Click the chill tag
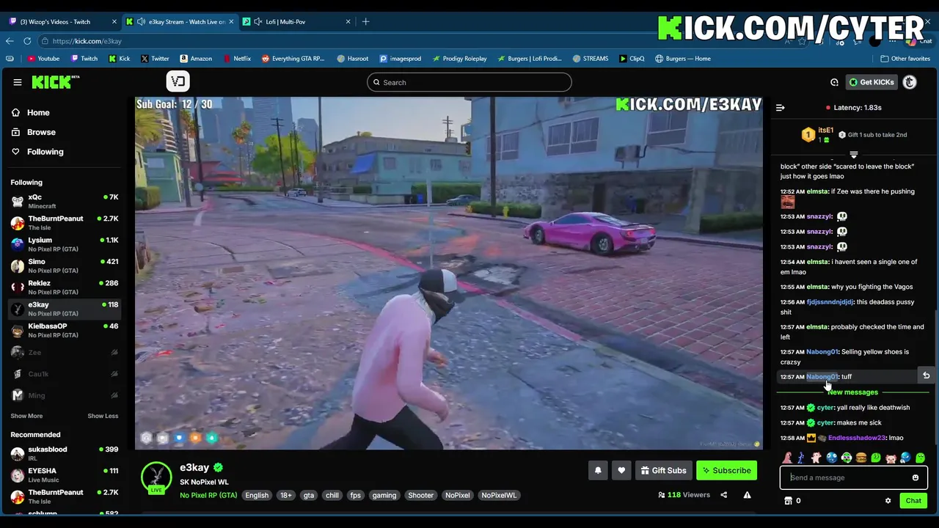 [332, 495]
